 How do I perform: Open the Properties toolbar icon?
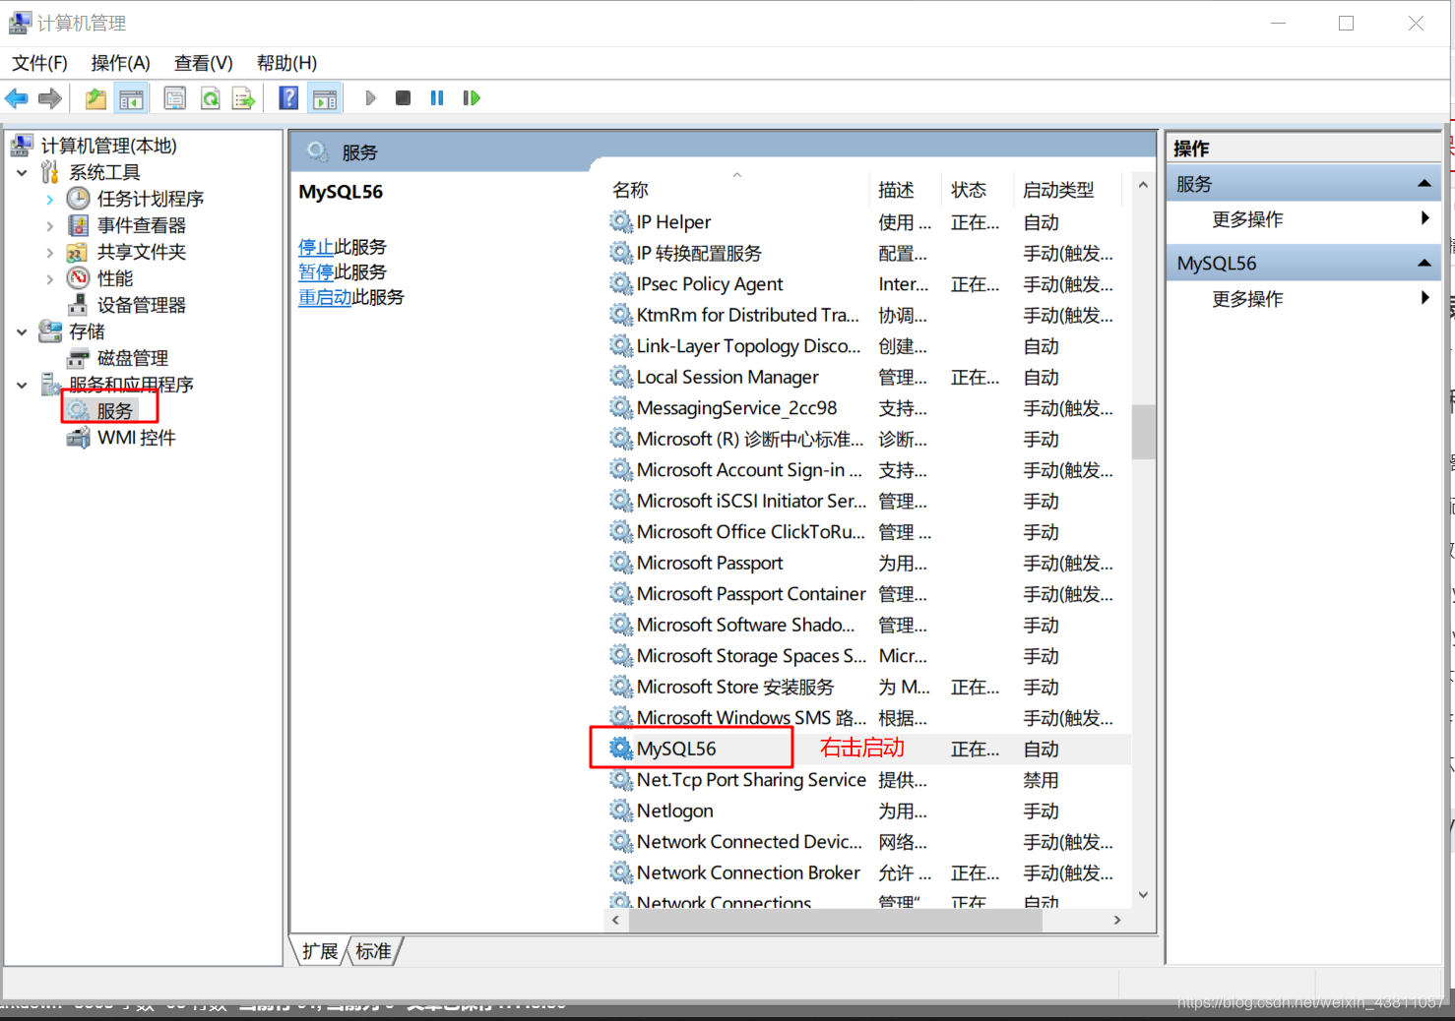click(x=175, y=98)
